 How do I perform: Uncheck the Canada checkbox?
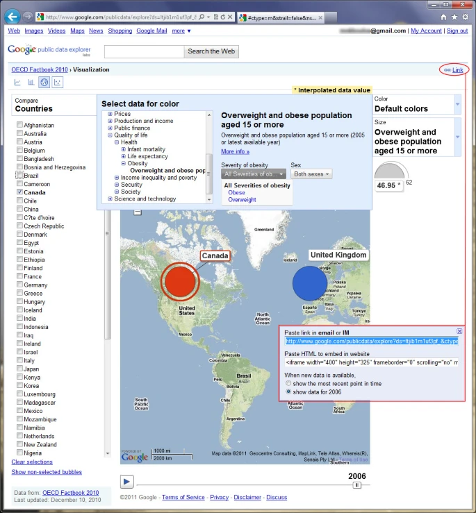[19, 192]
